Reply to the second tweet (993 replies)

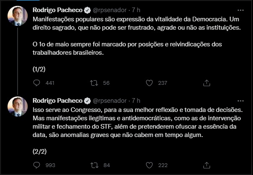[x=36, y=165]
